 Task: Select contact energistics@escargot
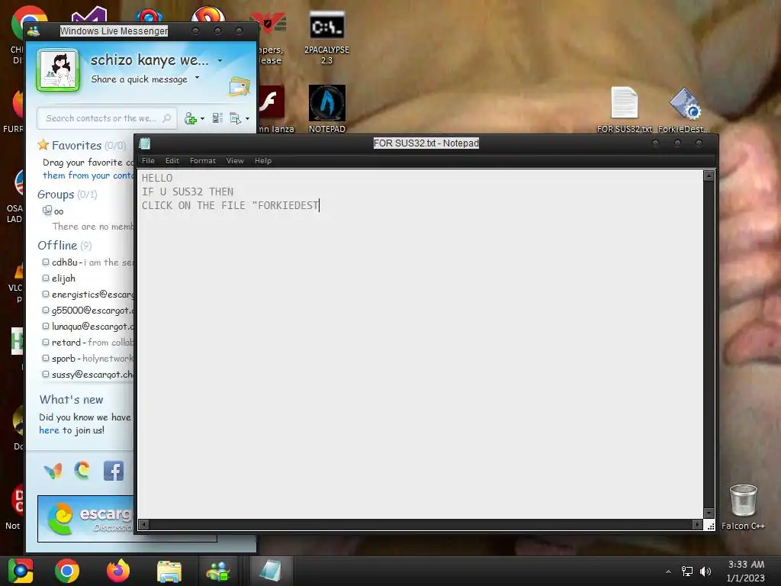88,294
